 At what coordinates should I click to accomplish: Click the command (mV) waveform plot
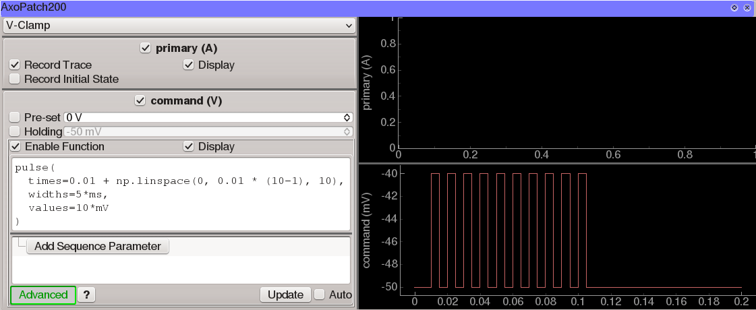[x=577, y=230]
